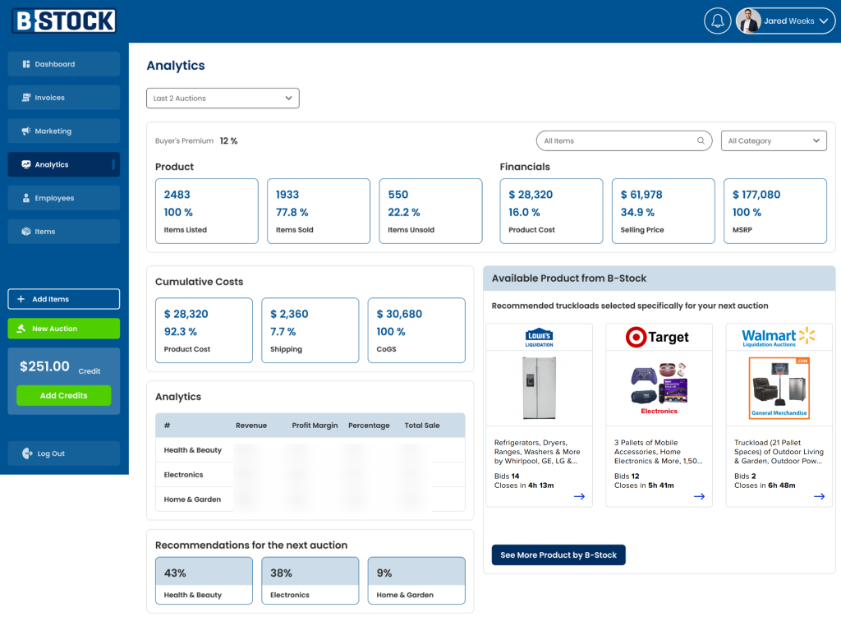Go to Dashboard in the sidebar

coord(63,64)
